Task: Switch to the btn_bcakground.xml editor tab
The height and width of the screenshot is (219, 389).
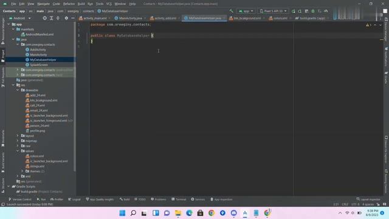Action: pos(247,18)
